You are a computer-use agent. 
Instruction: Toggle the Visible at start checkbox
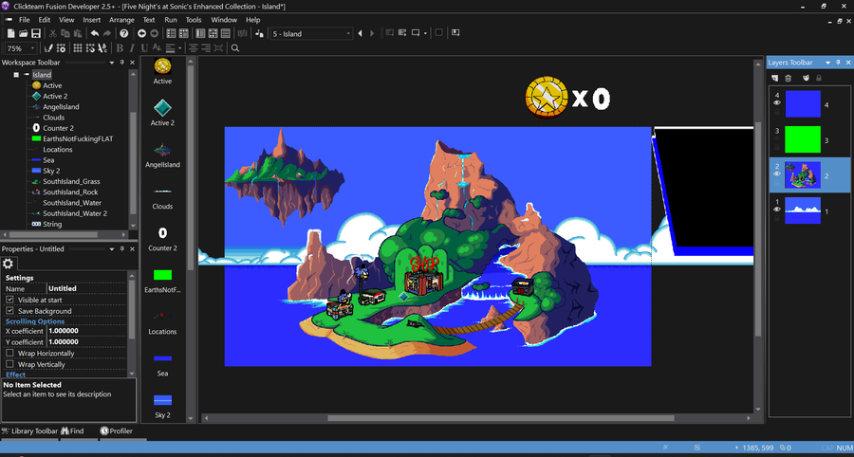9,300
